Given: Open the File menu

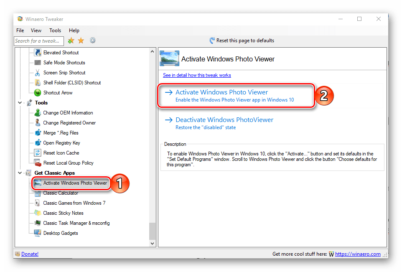Looking at the screenshot, I should pos(20,31).
